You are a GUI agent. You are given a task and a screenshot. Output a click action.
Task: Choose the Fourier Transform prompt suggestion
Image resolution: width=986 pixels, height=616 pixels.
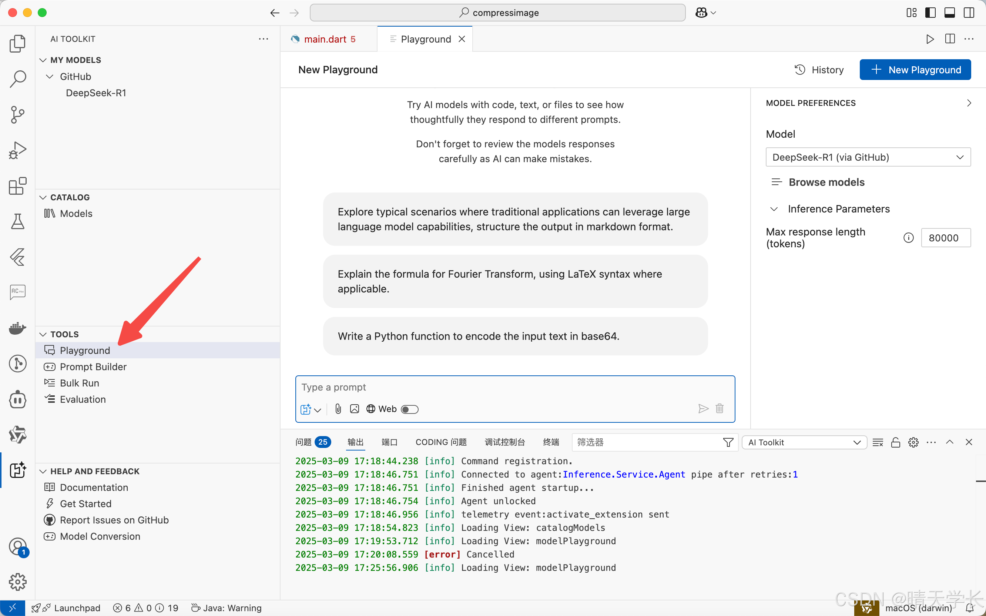point(515,281)
